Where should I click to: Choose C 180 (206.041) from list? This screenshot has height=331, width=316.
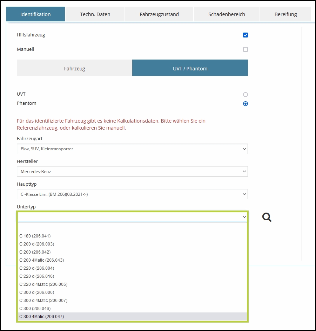[x=35, y=236]
